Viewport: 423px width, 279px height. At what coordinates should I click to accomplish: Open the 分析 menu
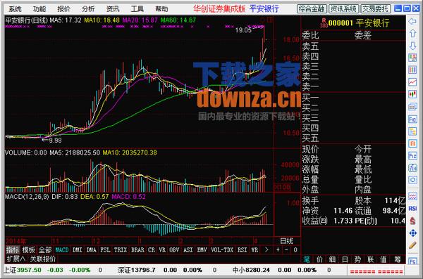(x=89, y=9)
